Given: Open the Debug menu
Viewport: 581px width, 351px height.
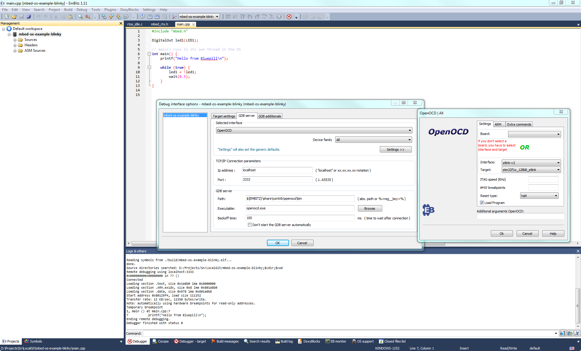Looking at the screenshot, I should pyautogui.click(x=82, y=10).
